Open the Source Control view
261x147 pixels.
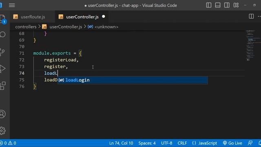tap(2, 52)
